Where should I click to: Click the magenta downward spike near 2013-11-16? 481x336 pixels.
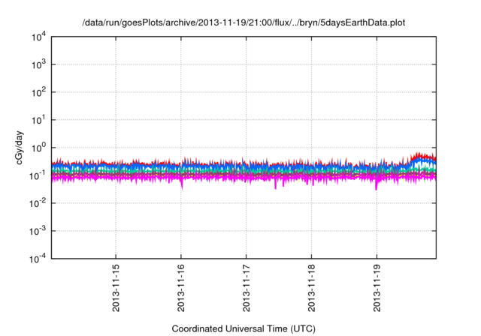(x=182, y=184)
